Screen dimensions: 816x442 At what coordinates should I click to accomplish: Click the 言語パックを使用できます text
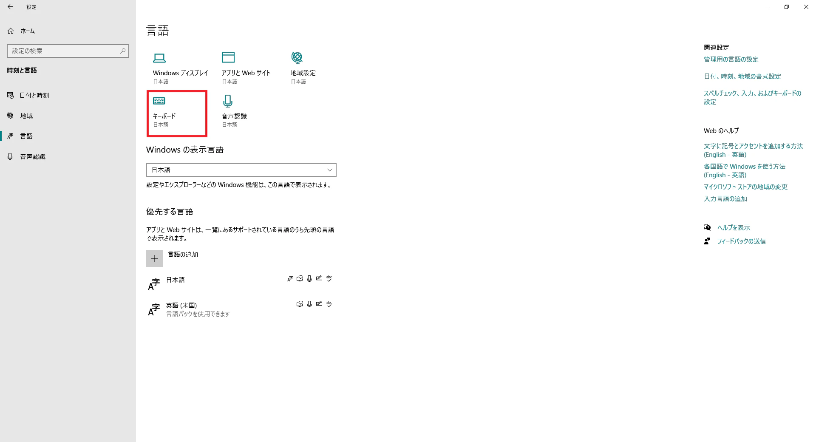coord(198,314)
